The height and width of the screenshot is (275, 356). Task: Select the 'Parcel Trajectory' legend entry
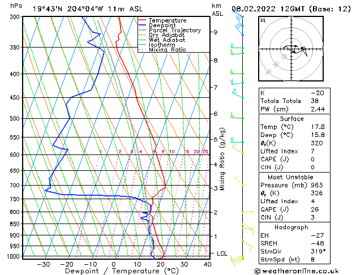tap(175, 30)
